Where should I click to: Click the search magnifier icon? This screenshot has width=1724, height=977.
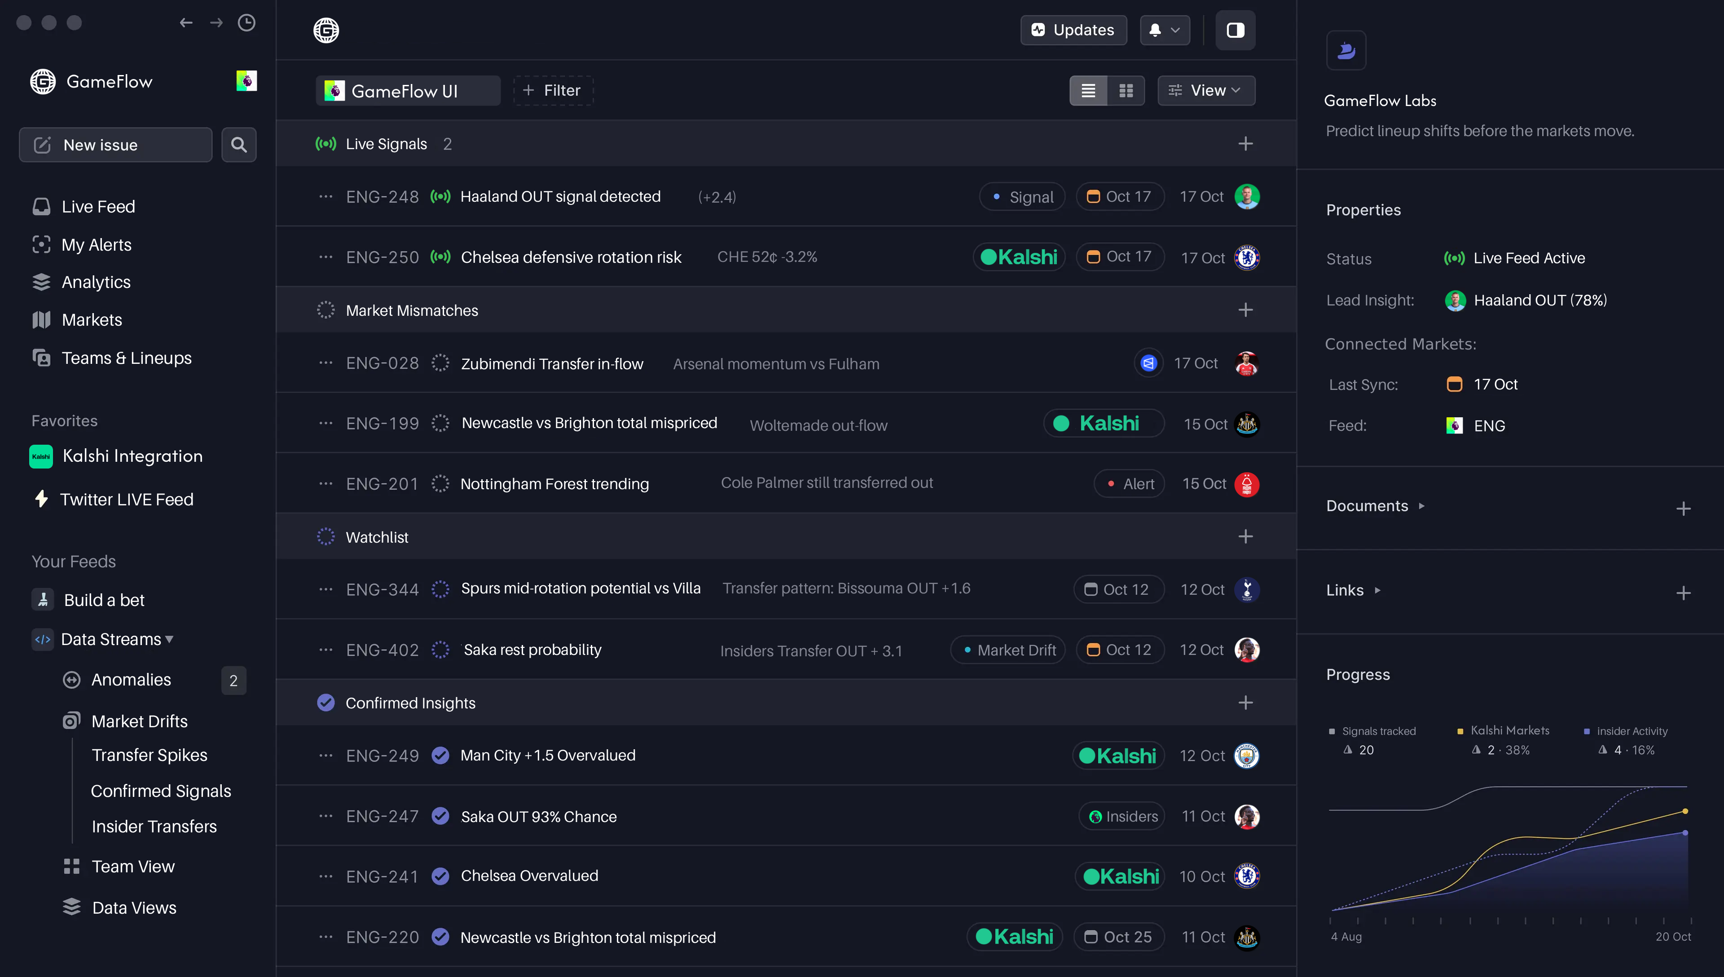239,144
